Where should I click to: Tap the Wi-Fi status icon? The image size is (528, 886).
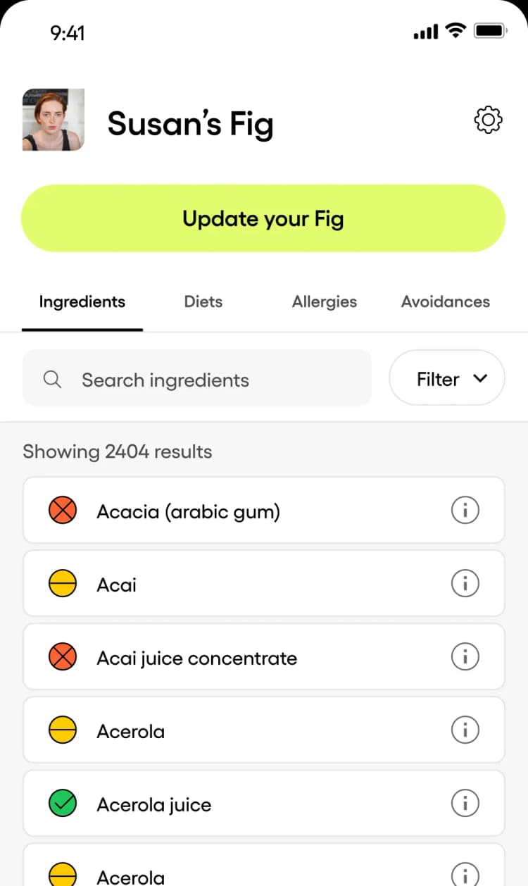456,31
